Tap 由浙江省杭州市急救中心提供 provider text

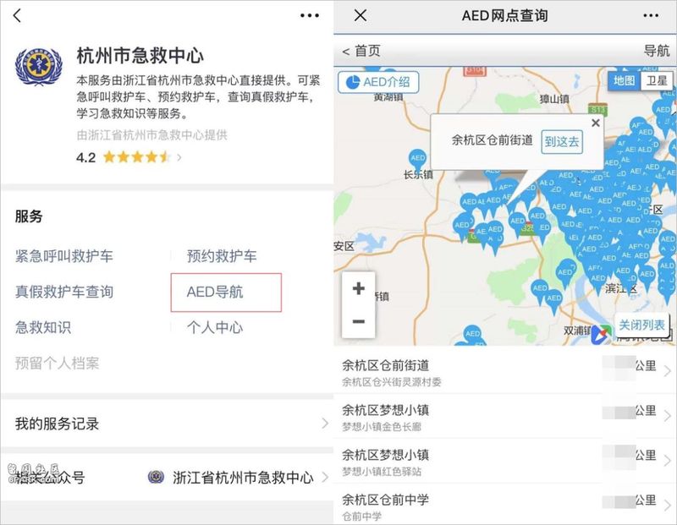point(152,135)
